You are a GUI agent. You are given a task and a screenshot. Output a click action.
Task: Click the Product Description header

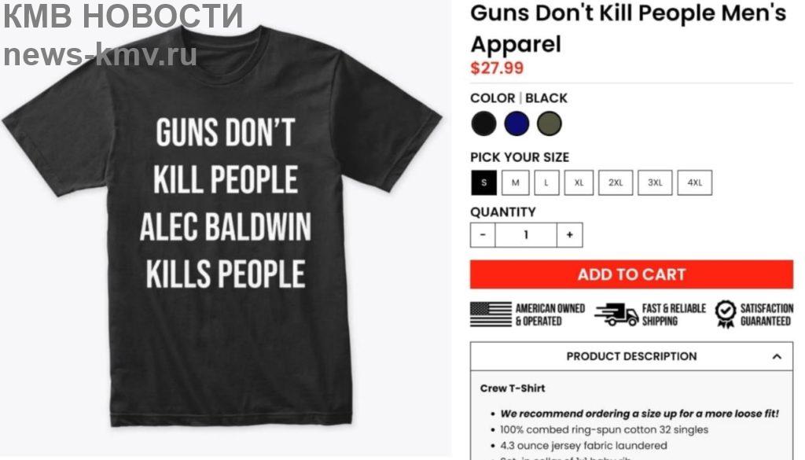coord(631,356)
